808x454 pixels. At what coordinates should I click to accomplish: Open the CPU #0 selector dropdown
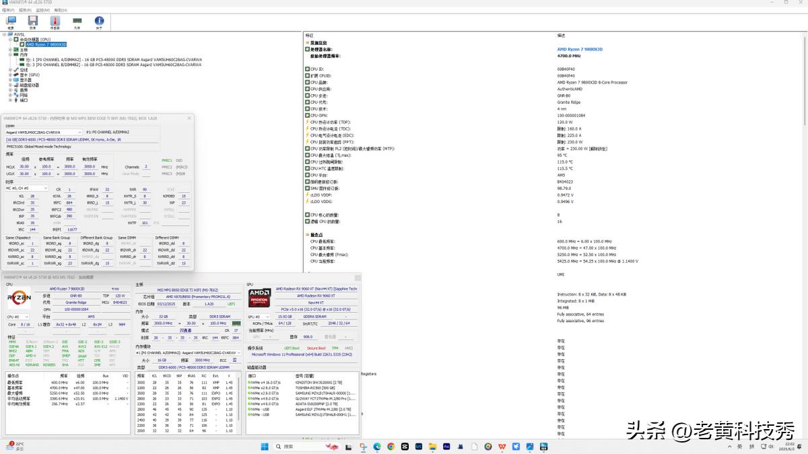(x=18, y=317)
